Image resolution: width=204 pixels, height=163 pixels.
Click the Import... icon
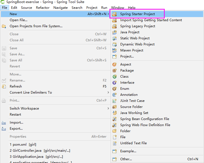point(4,123)
